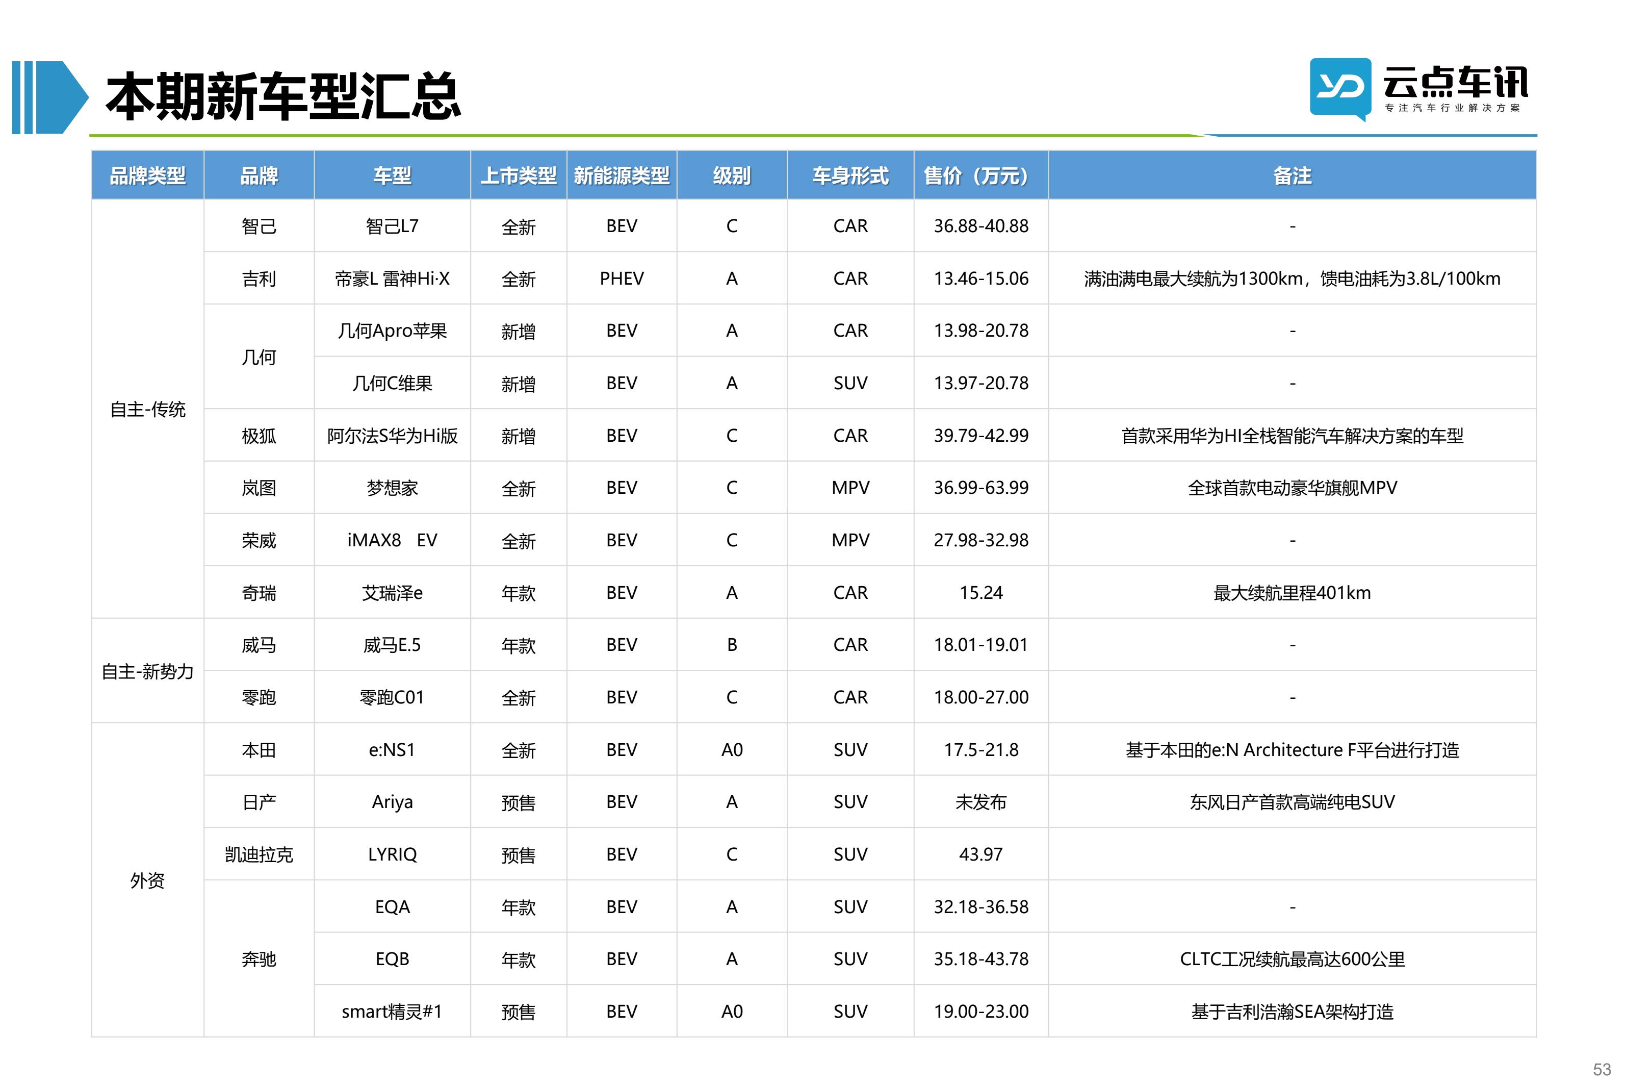Screen dimensions: 1627x1085
Task: Click the page number 53
Action: (1602, 1069)
